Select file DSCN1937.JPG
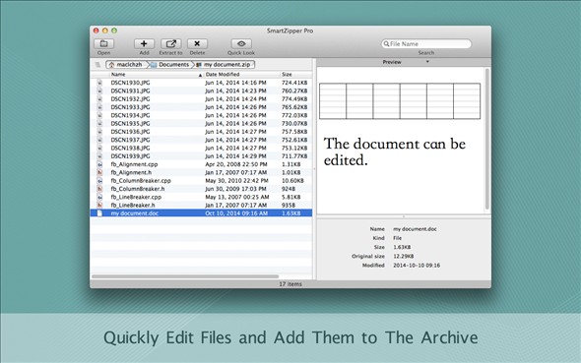581x363 pixels. 201,140
